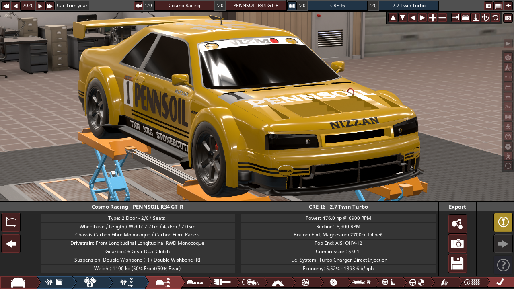This screenshot has height=289, width=514.
Task: Select the CRE-I6 engine family field
Action: click(x=338, y=6)
